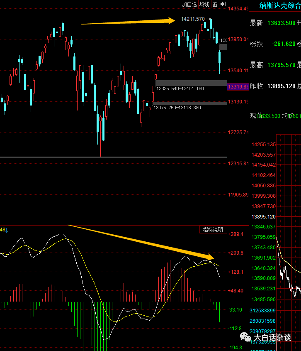
Task: Click the 13846.637 intraday axis value
Action: click(x=264, y=227)
